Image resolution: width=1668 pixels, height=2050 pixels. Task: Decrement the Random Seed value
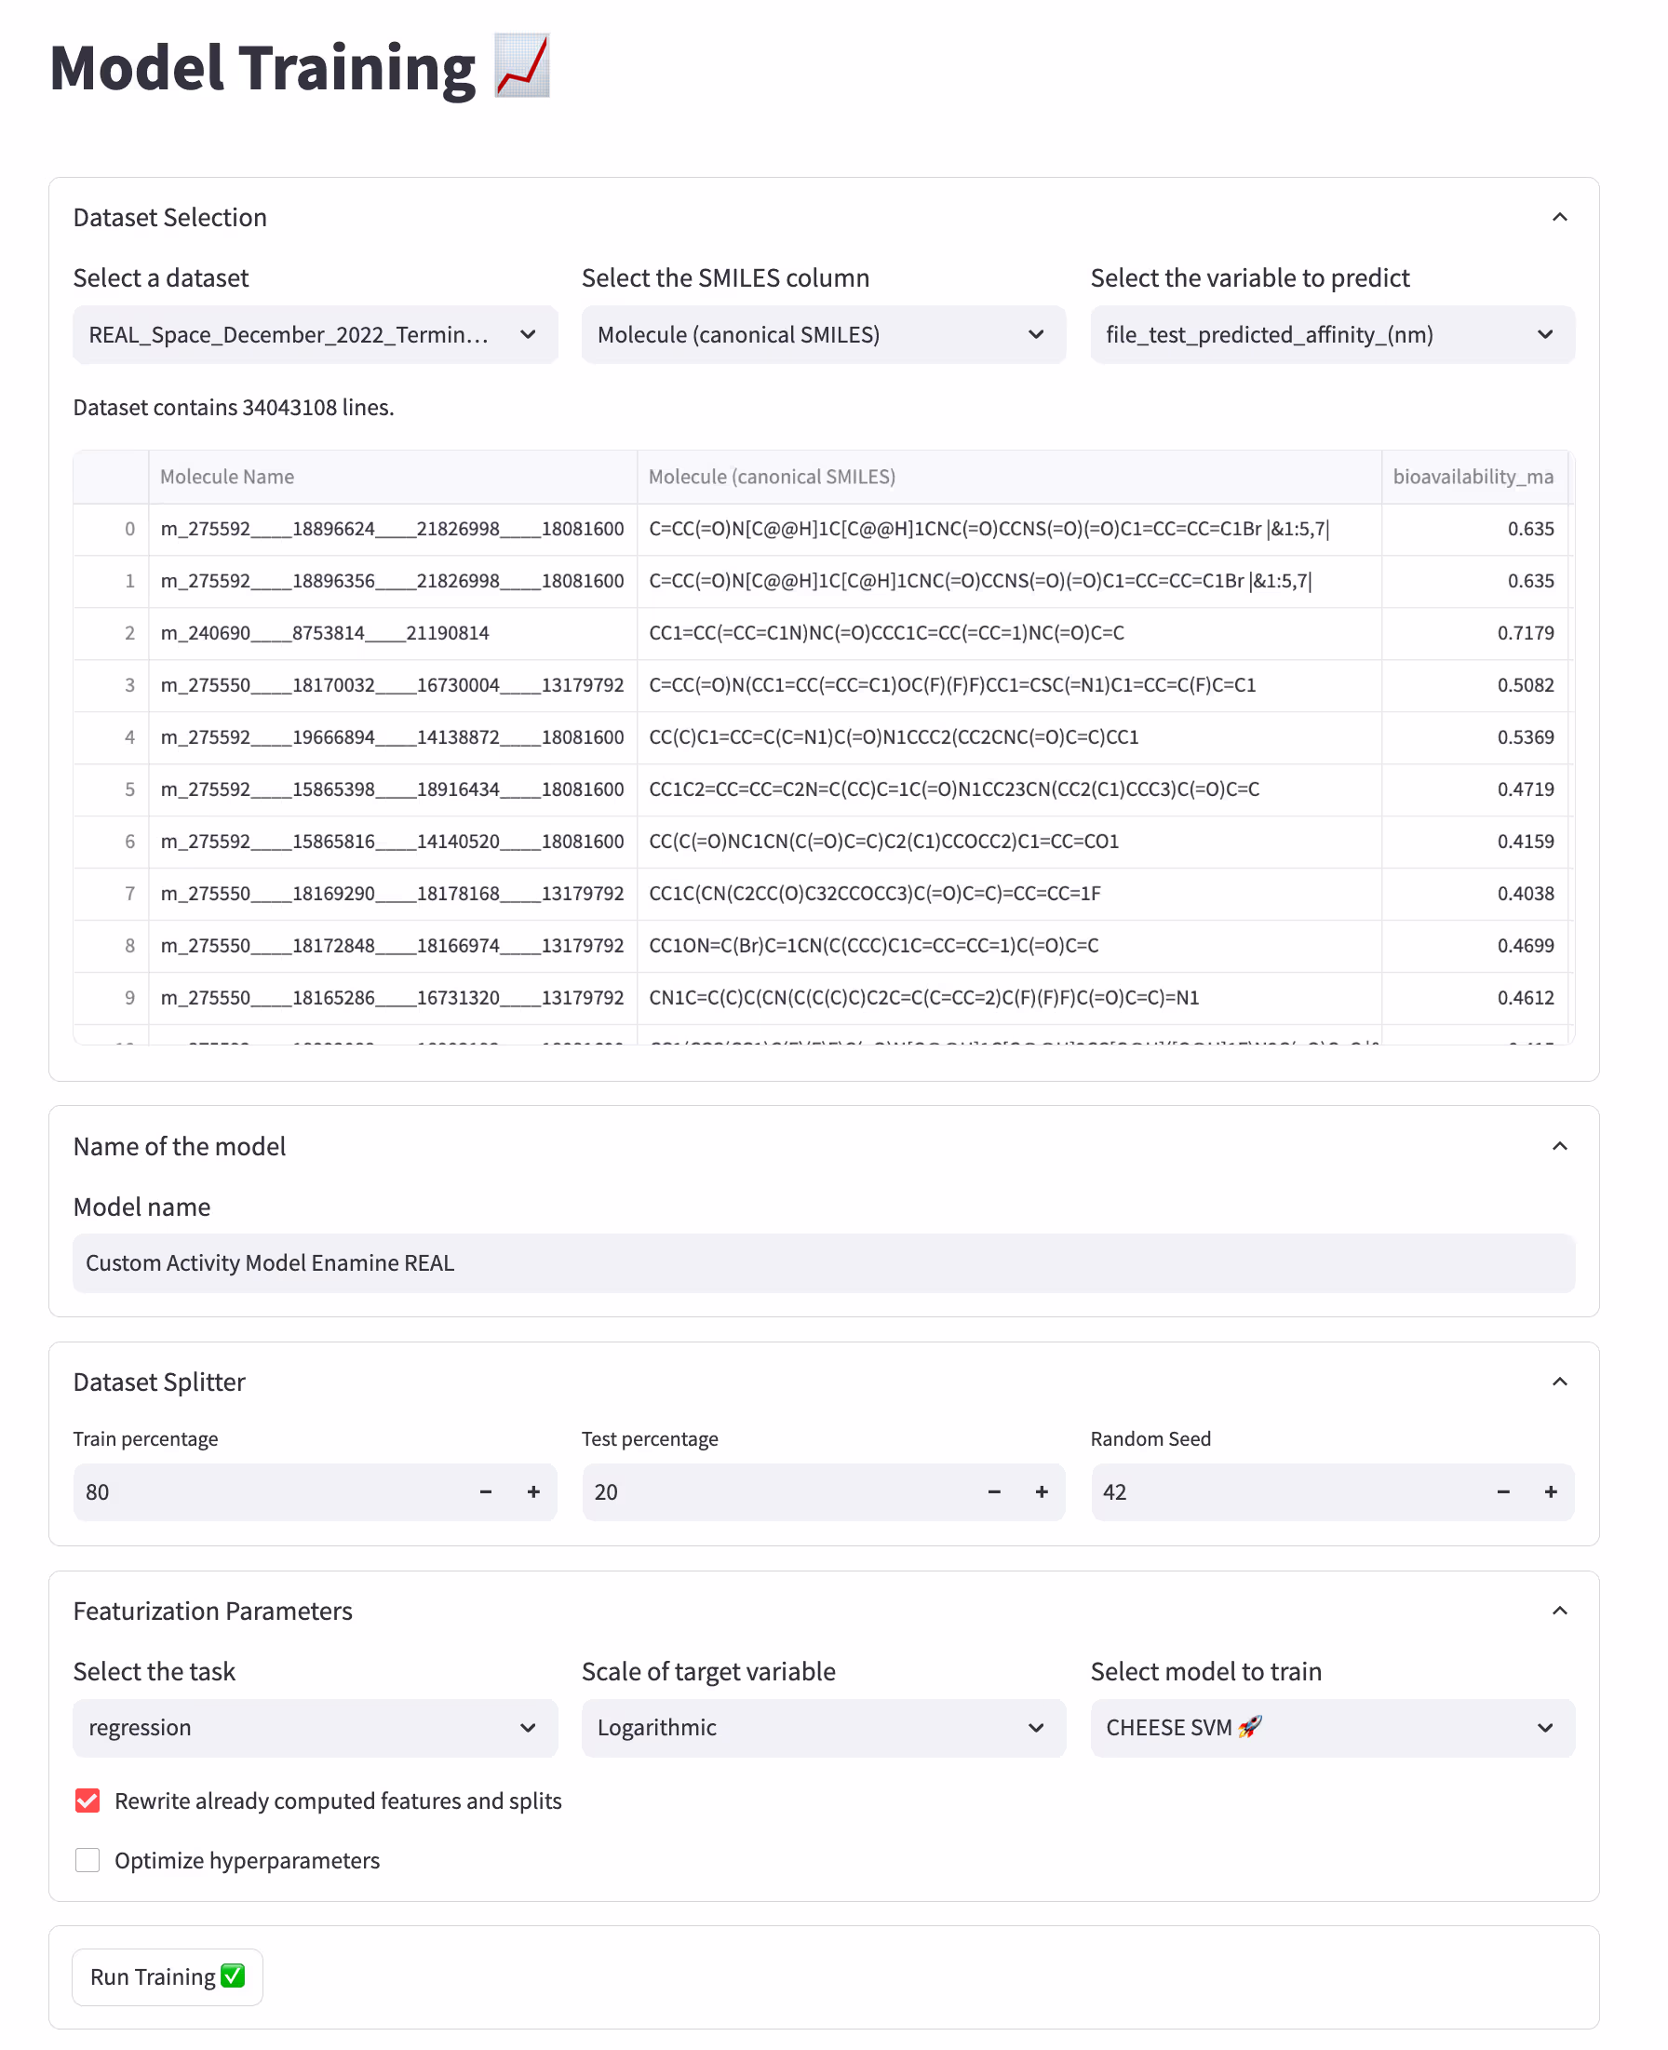pos(1503,1491)
